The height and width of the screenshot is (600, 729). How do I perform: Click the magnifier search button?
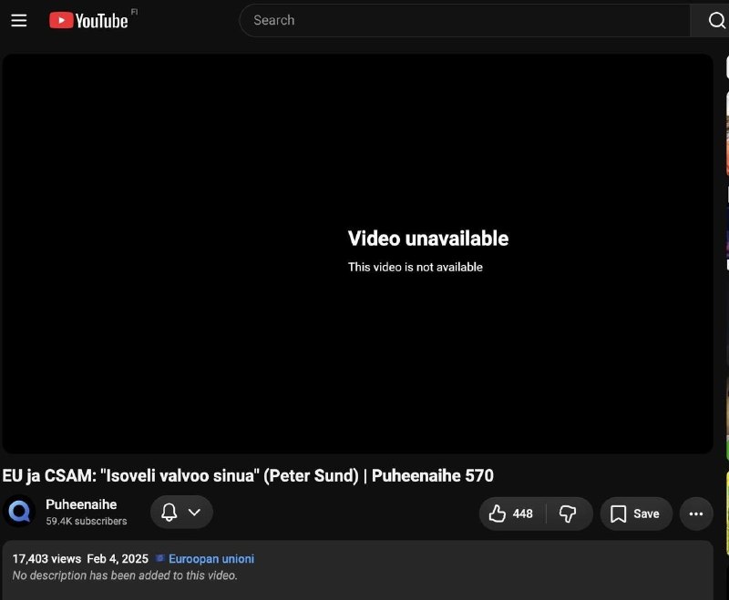(x=716, y=20)
